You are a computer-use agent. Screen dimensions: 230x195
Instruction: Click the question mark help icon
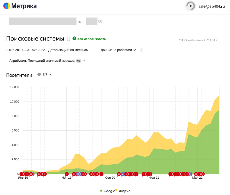pos(141,50)
